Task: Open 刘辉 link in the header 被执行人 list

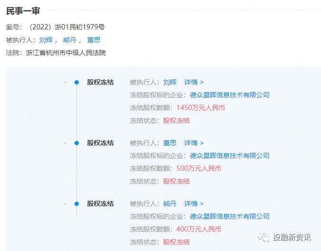Action: tap(46, 40)
